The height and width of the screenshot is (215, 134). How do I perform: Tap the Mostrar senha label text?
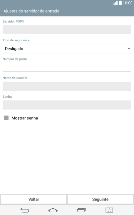pos(25,118)
